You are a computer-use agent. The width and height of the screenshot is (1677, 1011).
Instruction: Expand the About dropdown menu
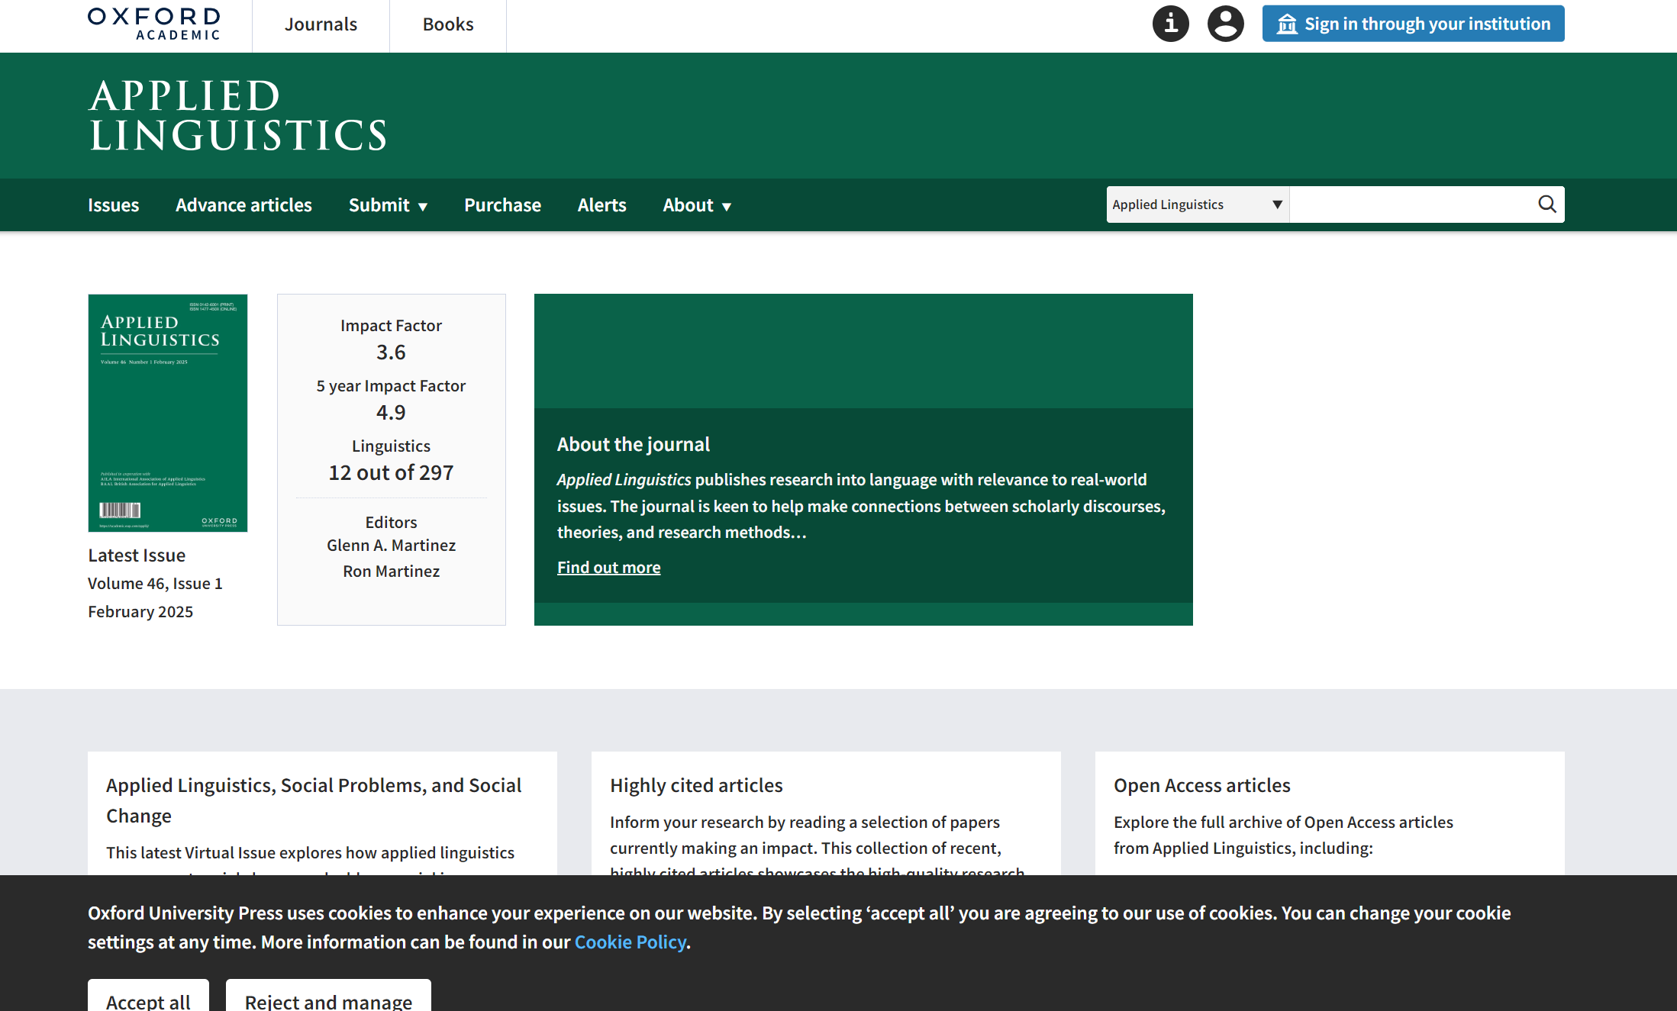[x=697, y=205]
